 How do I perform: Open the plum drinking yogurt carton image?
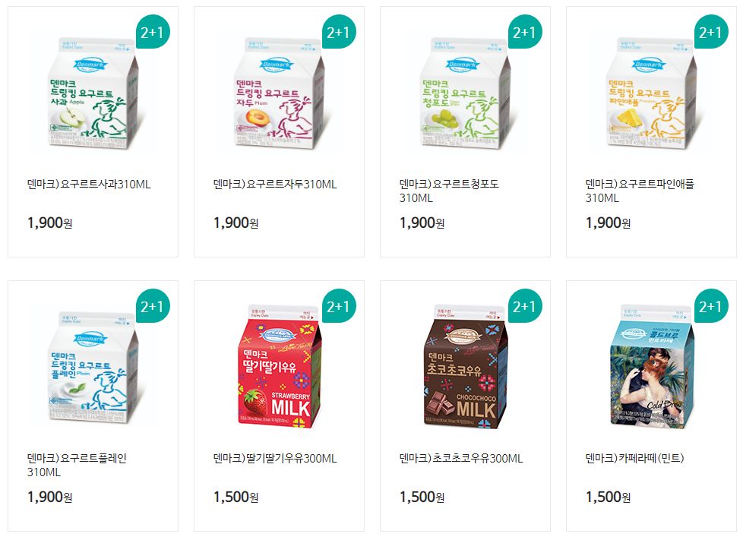[279, 93]
